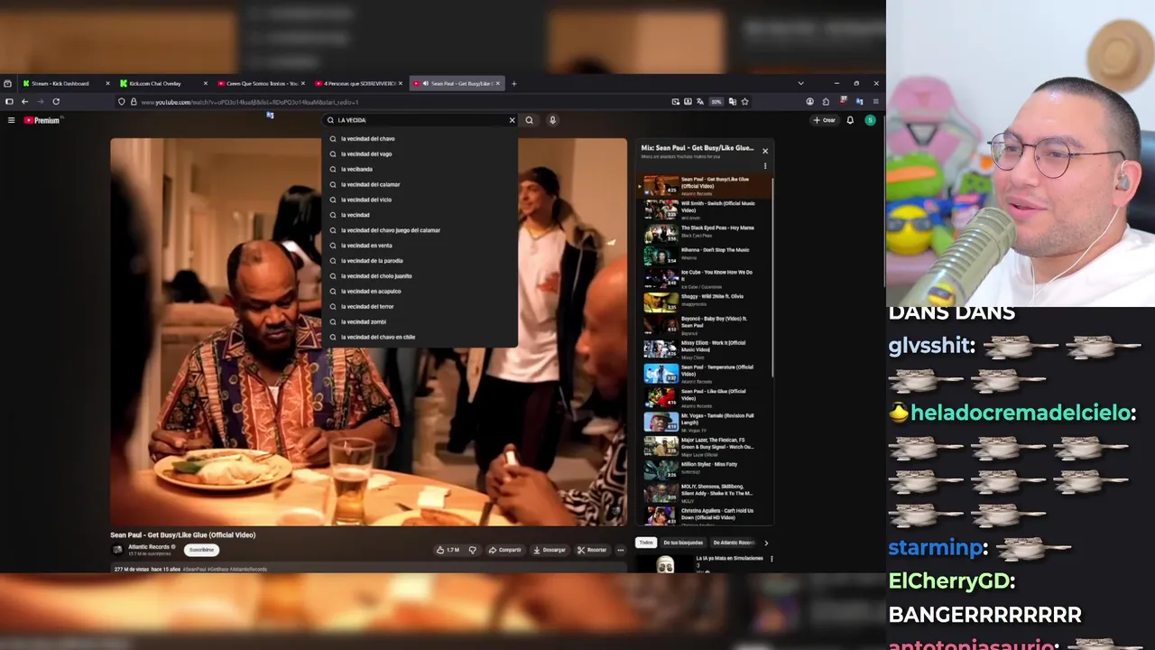Open a new tab with the plus button
Viewport: 1155px width, 650px height.
coord(514,83)
